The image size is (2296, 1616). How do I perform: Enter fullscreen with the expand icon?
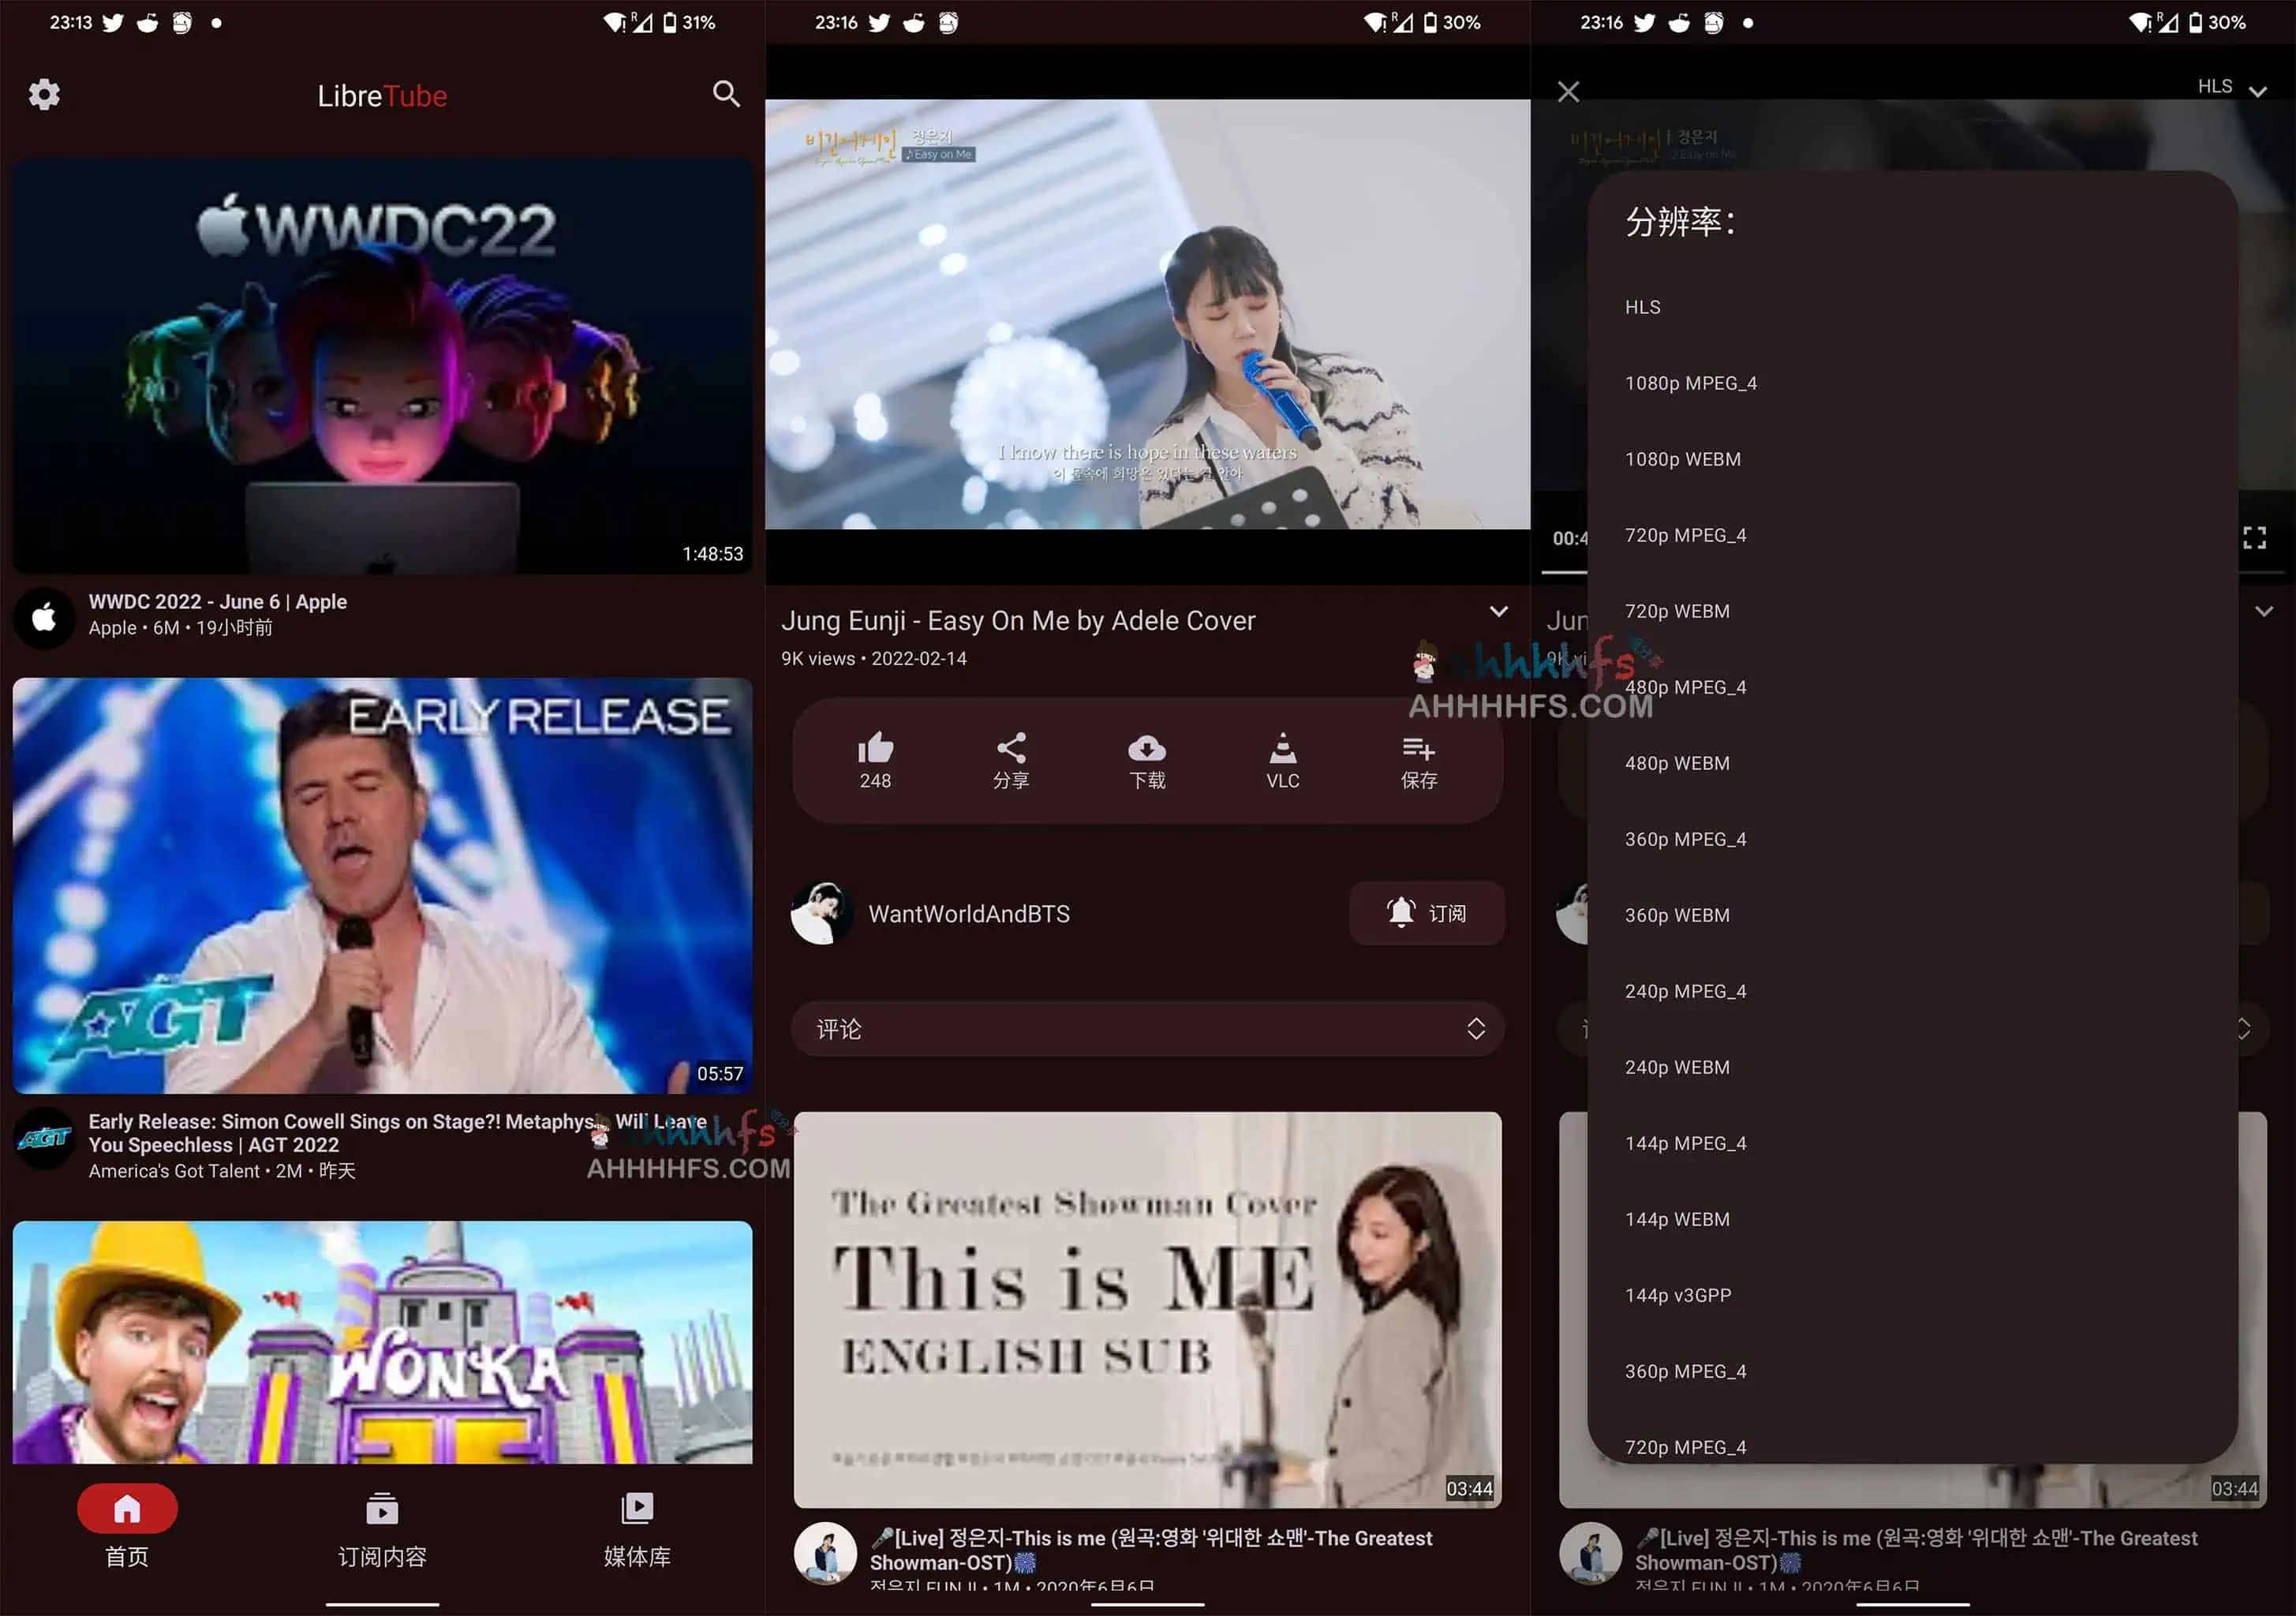2254,538
